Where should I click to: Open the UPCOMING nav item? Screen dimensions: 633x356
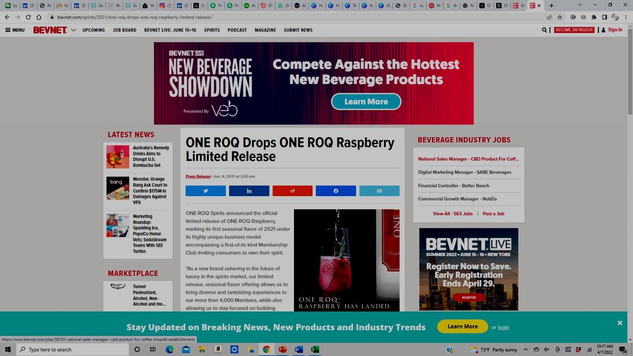point(93,30)
